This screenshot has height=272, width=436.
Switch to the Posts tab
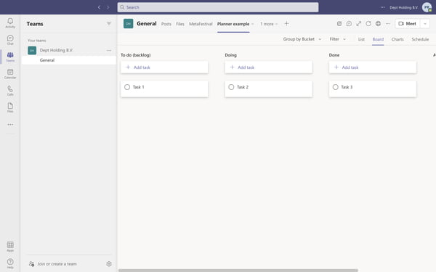click(166, 24)
